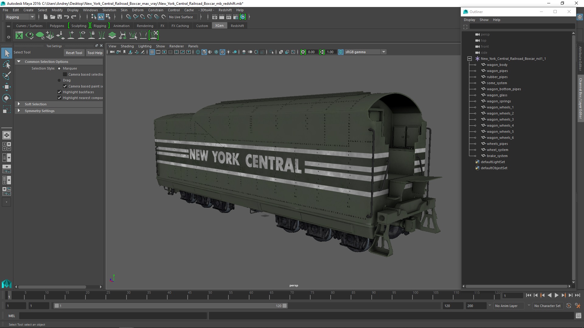Select the Scale tool in toolbox
584x328 pixels.
point(6,109)
